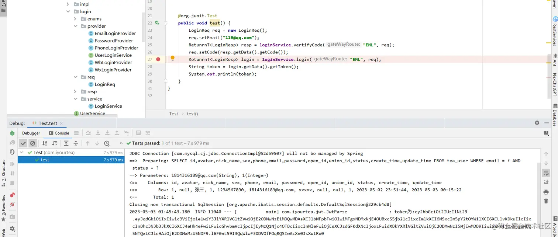
Task: Open debug settings gear in left sidebar
Action: pyautogui.click(x=12, y=229)
